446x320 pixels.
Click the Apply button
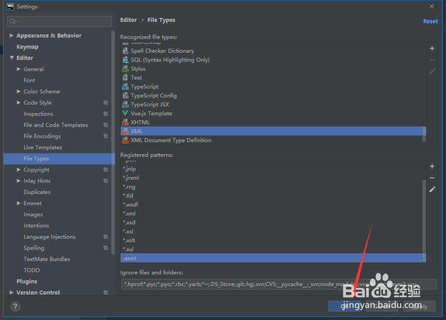click(x=419, y=307)
